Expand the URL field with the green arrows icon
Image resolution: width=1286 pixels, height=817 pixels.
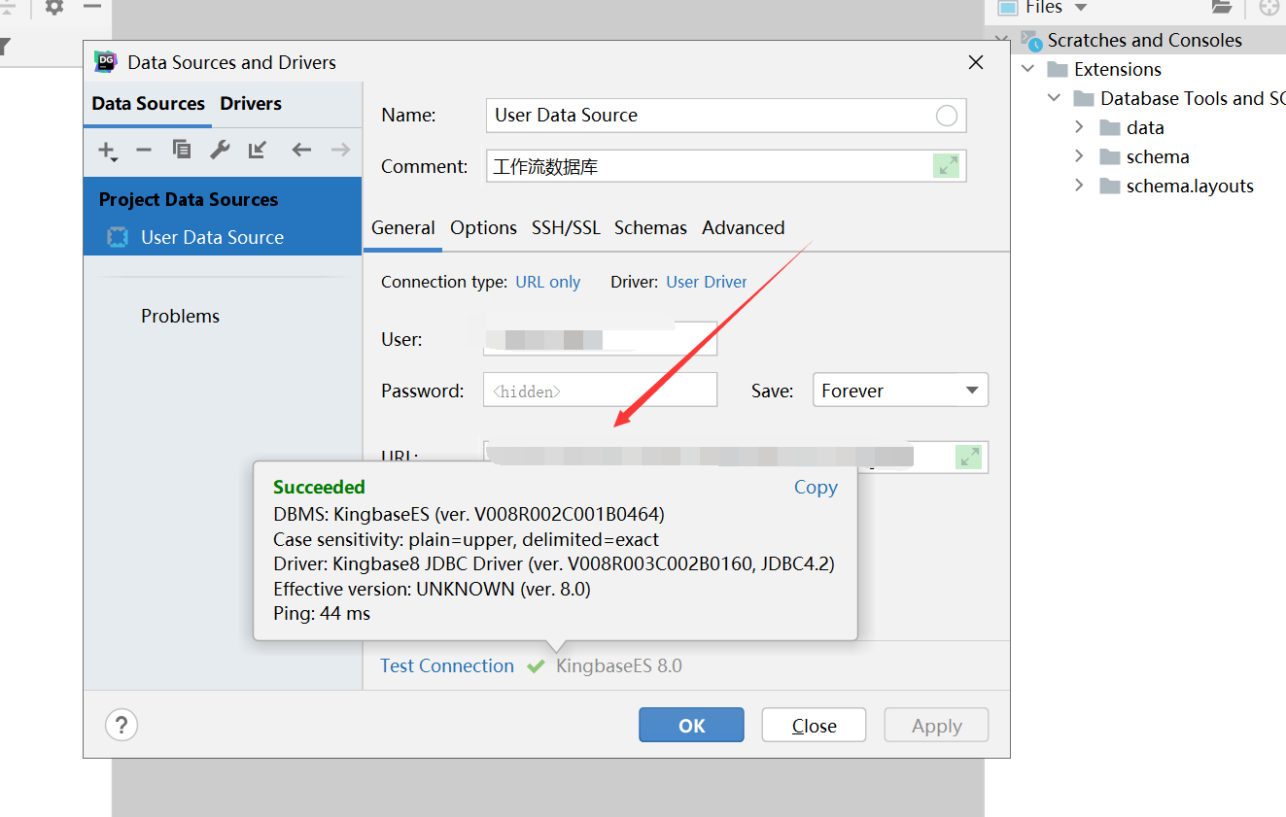pyautogui.click(x=969, y=457)
